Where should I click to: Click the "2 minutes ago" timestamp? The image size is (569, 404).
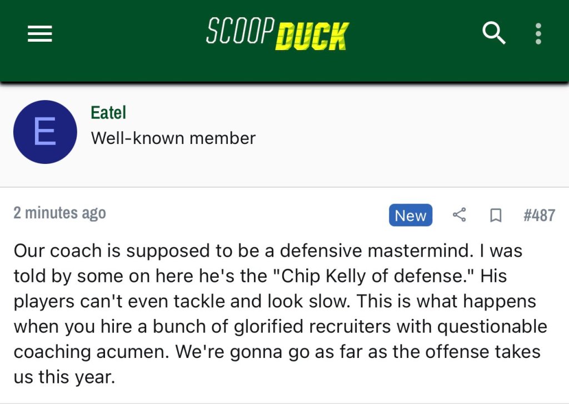coord(59,213)
